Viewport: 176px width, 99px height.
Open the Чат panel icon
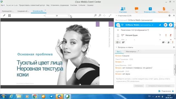(136, 10)
